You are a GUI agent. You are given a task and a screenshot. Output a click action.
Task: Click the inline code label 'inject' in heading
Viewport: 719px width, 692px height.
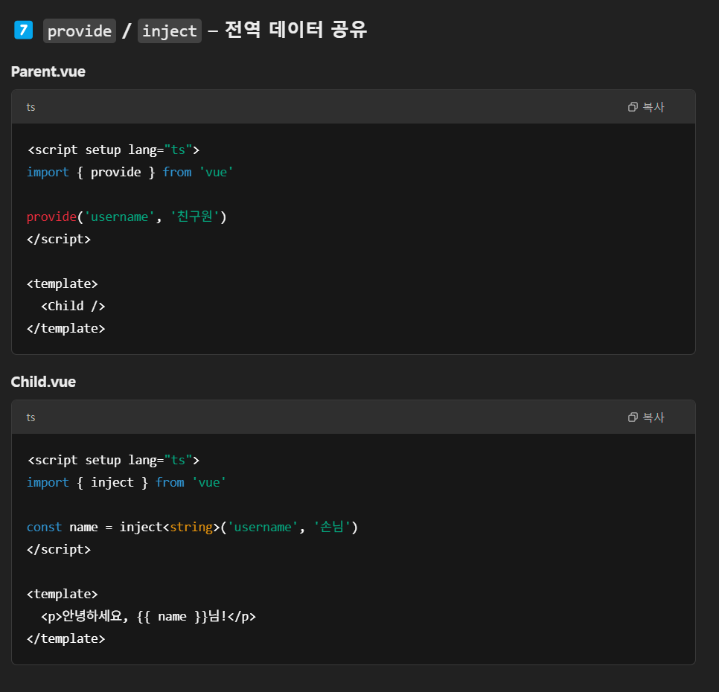point(169,31)
